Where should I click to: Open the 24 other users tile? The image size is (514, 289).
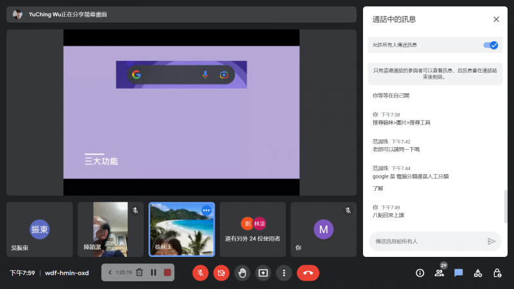253,229
